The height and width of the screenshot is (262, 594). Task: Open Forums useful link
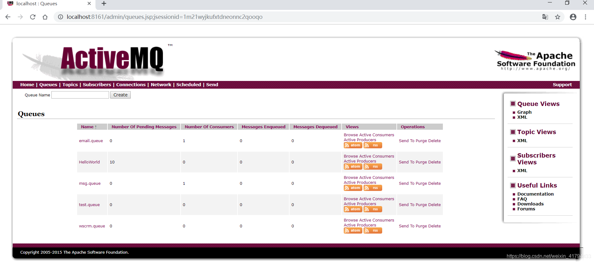pos(526,209)
